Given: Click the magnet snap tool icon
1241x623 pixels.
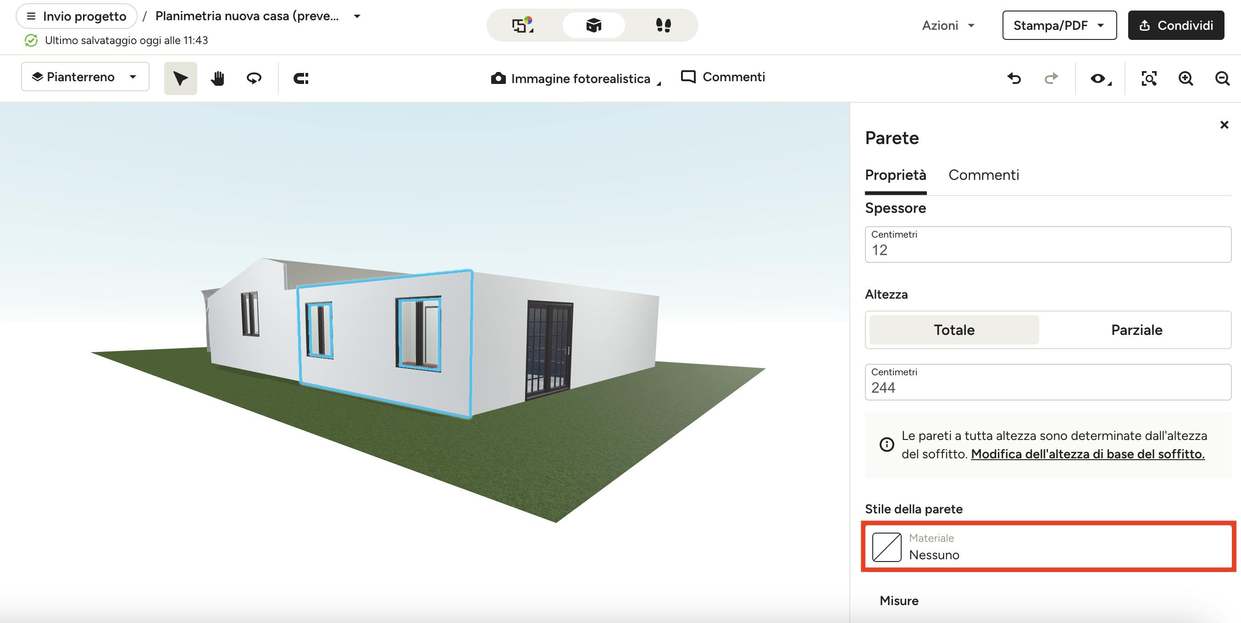Looking at the screenshot, I should (x=301, y=78).
